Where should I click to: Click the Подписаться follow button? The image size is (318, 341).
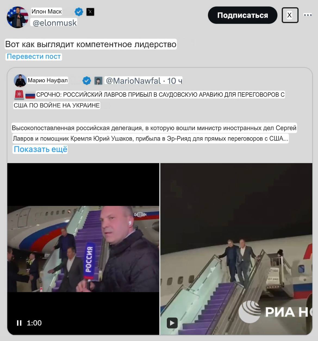click(x=242, y=15)
